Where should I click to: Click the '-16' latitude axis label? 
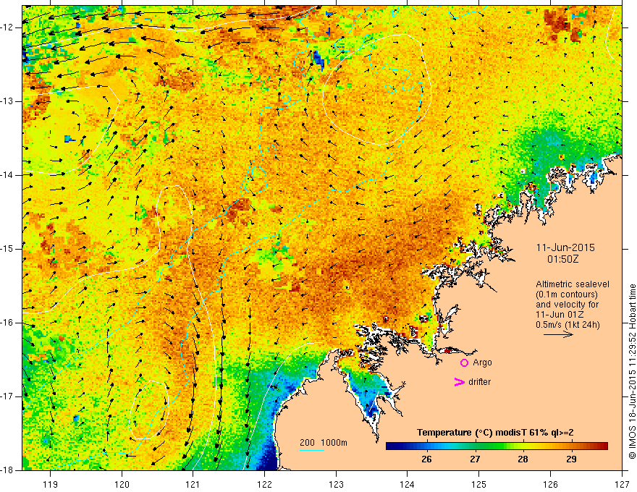pos(7,323)
